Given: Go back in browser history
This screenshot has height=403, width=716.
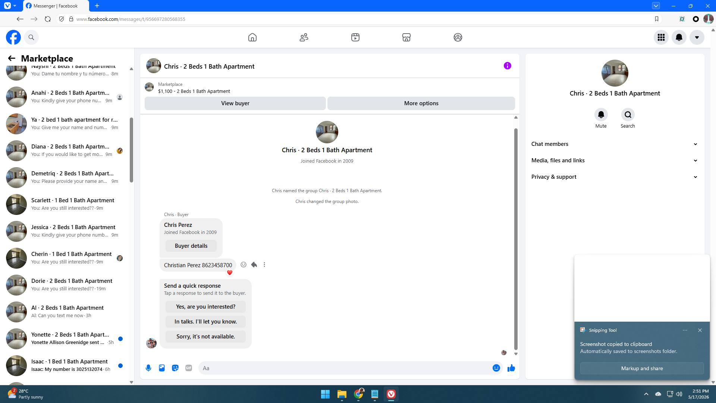Looking at the screenshot, I should click(x=20, y=19).
